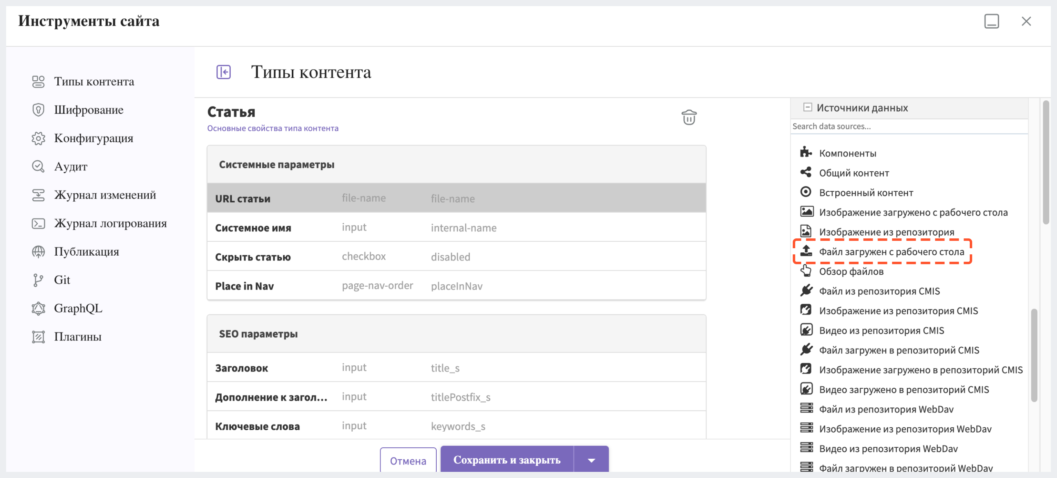Viewport: 1057px width, 478px height.
Task: Click the Компоненты puzzle icon
Action: pos(806,152)
